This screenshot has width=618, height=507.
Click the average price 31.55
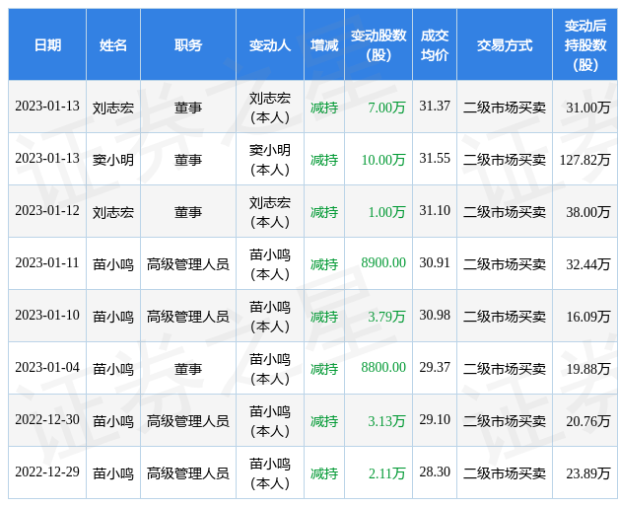tap(435, 159)
